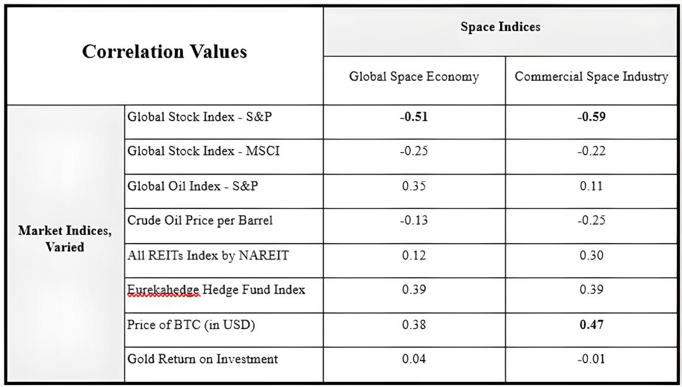The image size is (682, 387).
Task: Click the bold 0.47 BTC correlation value
Action: point(591,324)
